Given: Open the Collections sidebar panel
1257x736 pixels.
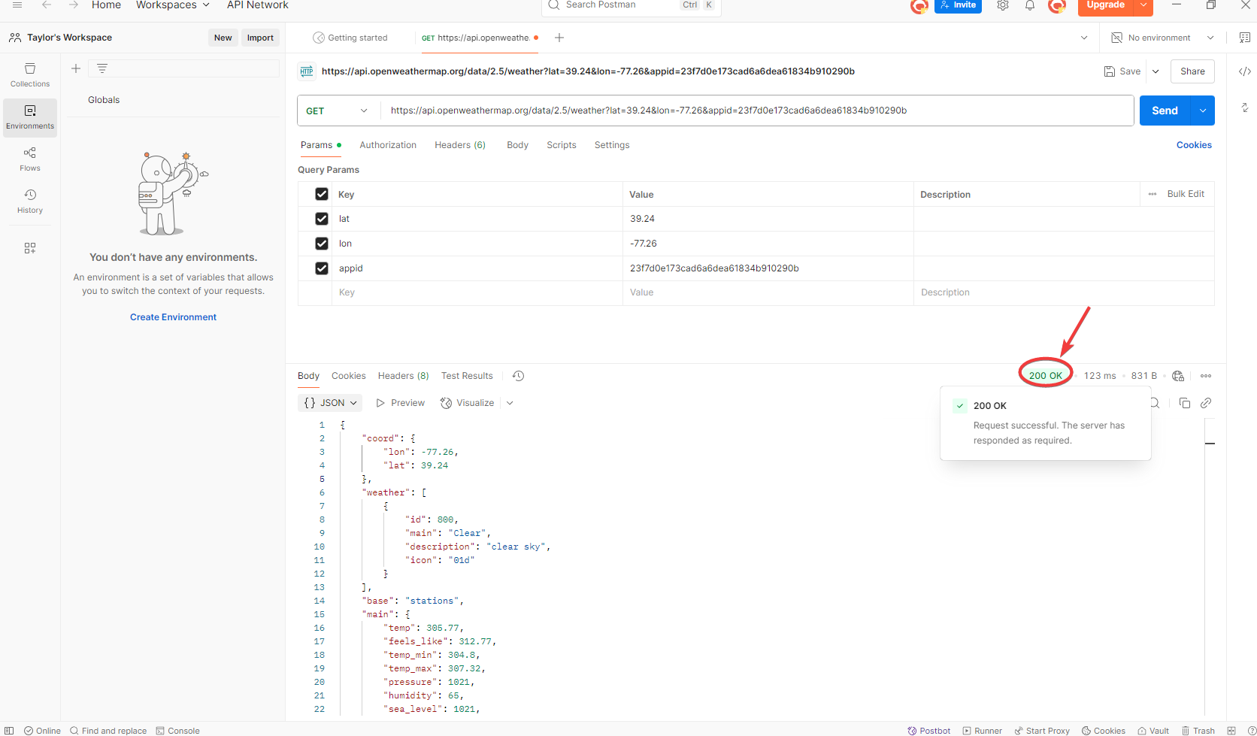Looking at the screenshot, I should [x=30, y=75].
